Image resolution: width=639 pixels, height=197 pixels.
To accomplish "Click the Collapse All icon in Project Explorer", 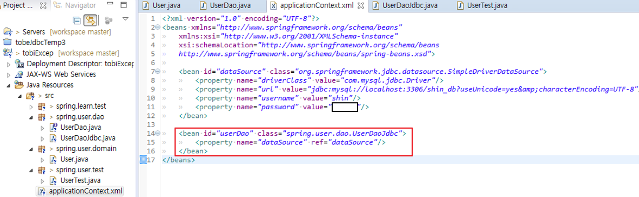I will (x=77, y=20).
